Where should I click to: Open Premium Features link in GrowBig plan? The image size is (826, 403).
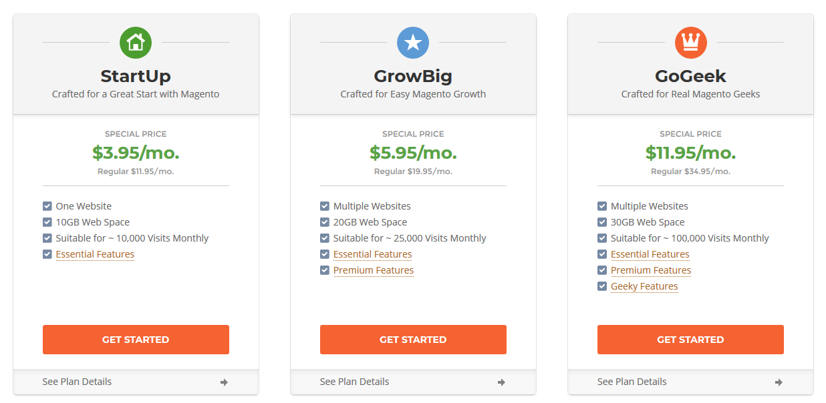click(x=374, y=270)
